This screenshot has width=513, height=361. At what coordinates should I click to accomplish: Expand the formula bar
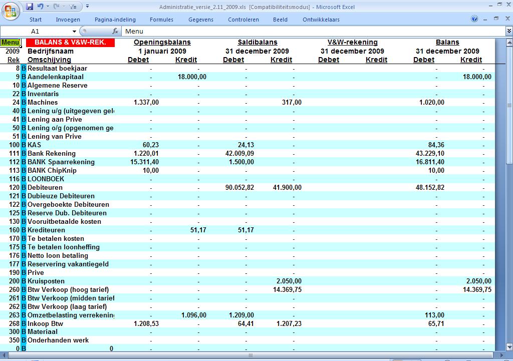click(x=509, y=31)
